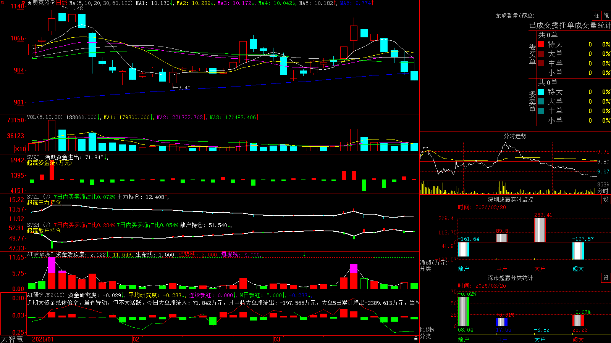Viewport: 611px width, 343px height.
Task: Click the 分时走势 chart title
Action: pyautogui.click(x=515, y=136)
